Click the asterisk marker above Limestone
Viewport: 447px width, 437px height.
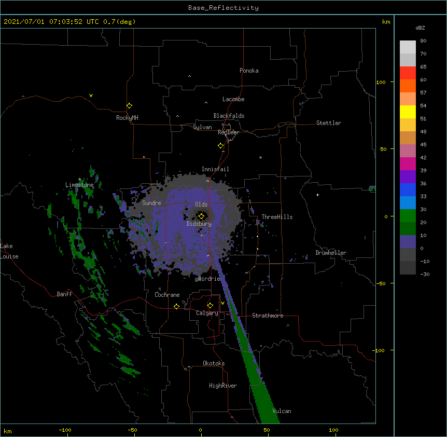pos(80,179)
